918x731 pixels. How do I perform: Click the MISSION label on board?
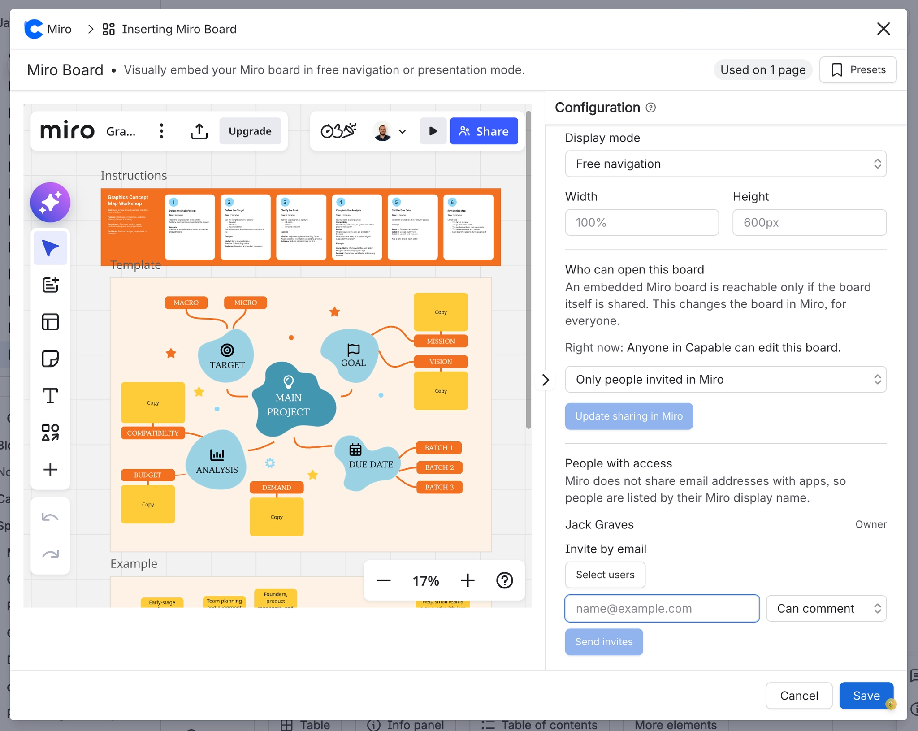point(441,341)
